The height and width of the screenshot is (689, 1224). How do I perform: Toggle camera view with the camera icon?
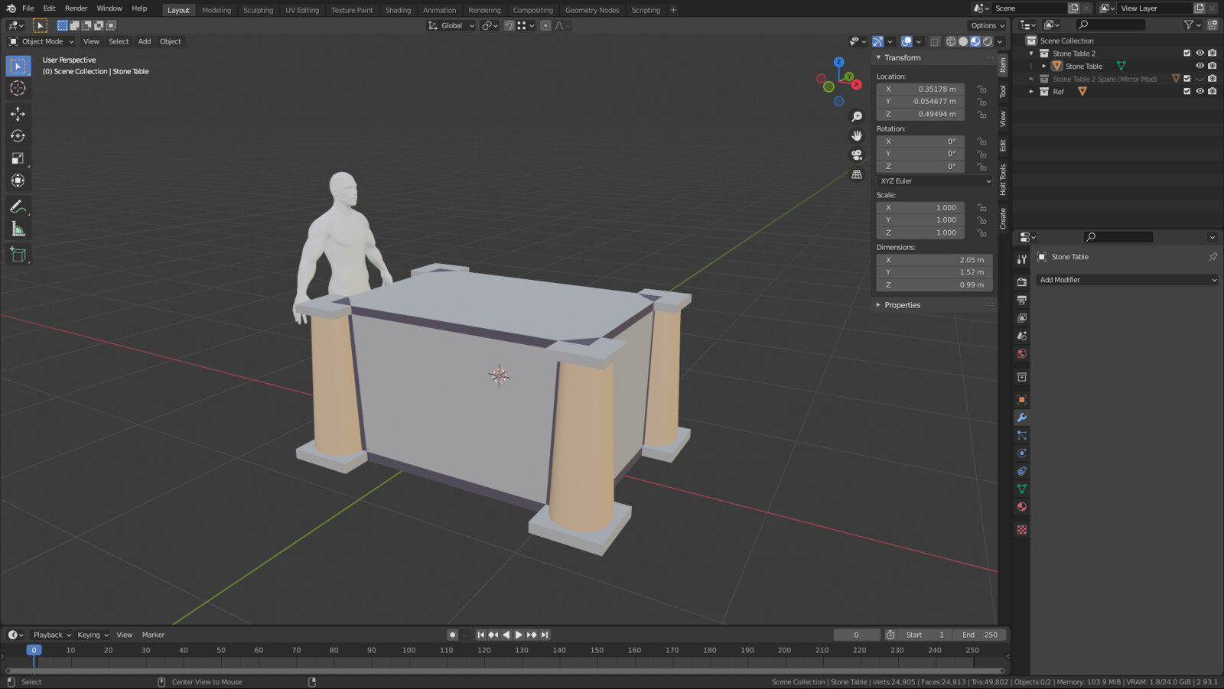point(857,155)
